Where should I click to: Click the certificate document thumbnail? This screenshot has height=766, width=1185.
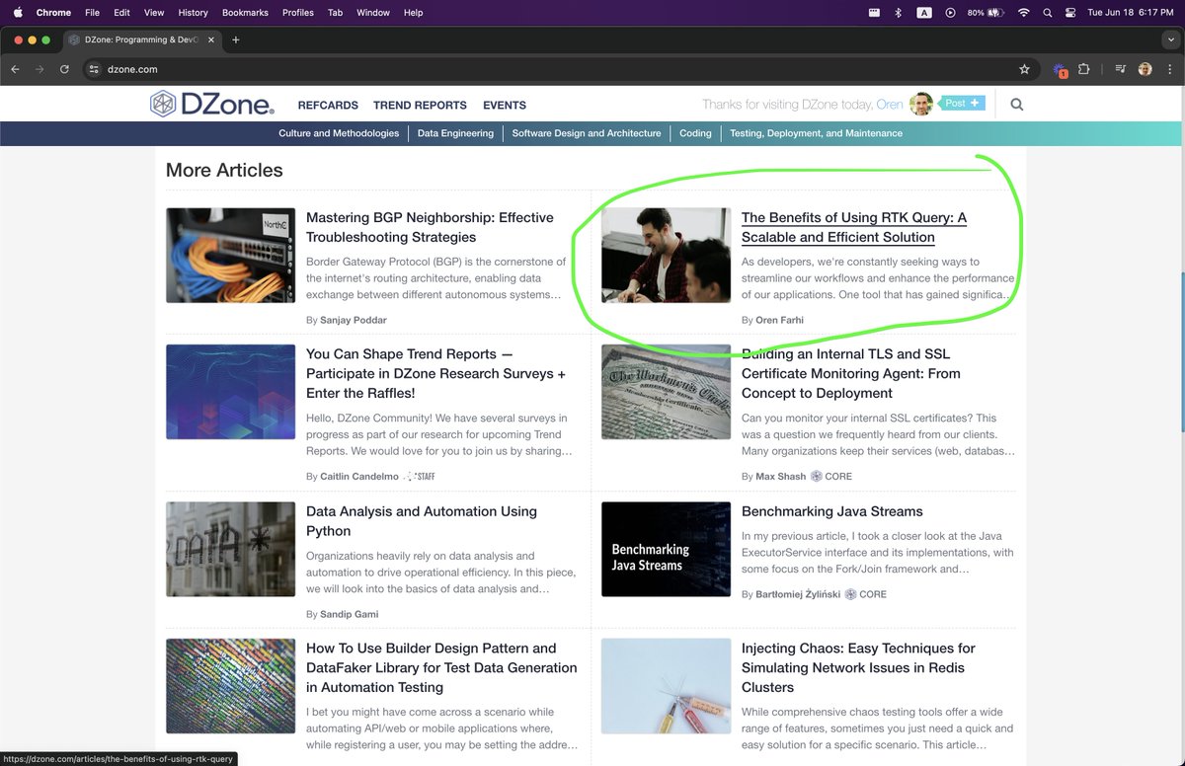click(666, 392)
